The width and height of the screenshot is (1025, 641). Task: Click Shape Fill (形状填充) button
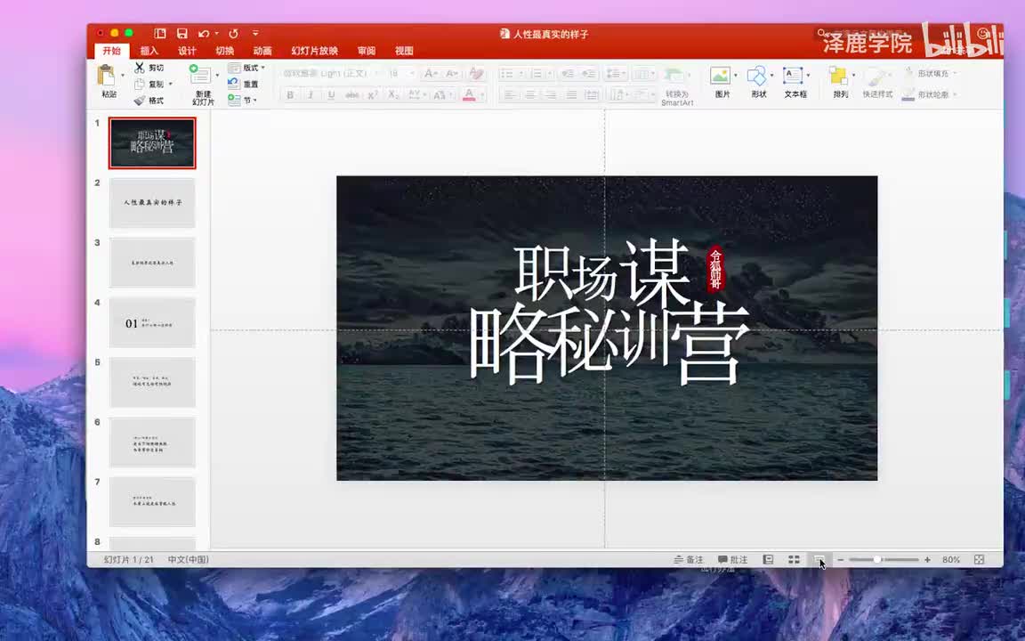[930, 73]
